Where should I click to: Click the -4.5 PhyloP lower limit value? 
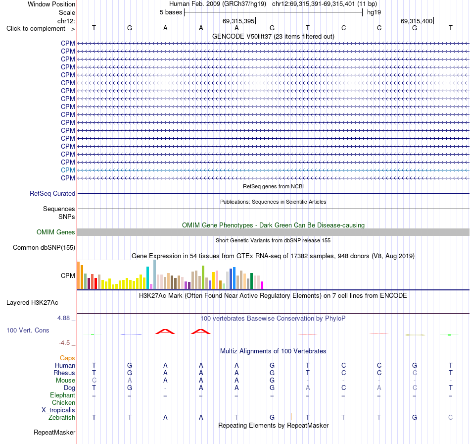coord(64,343)
